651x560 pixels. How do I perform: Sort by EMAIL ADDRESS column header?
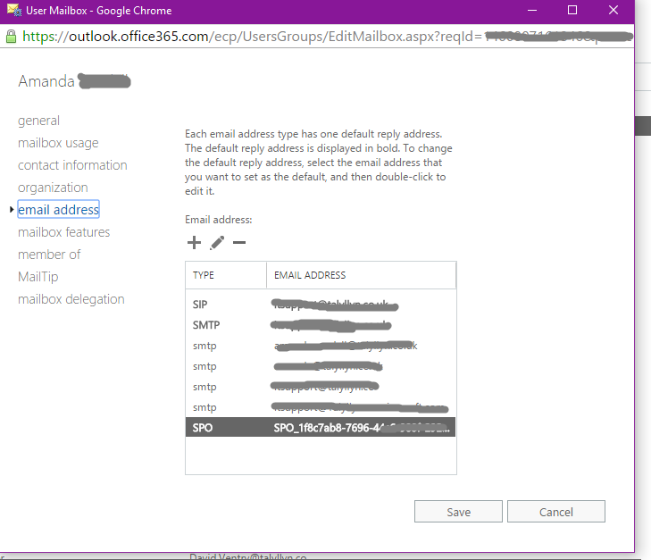point(361,275)
